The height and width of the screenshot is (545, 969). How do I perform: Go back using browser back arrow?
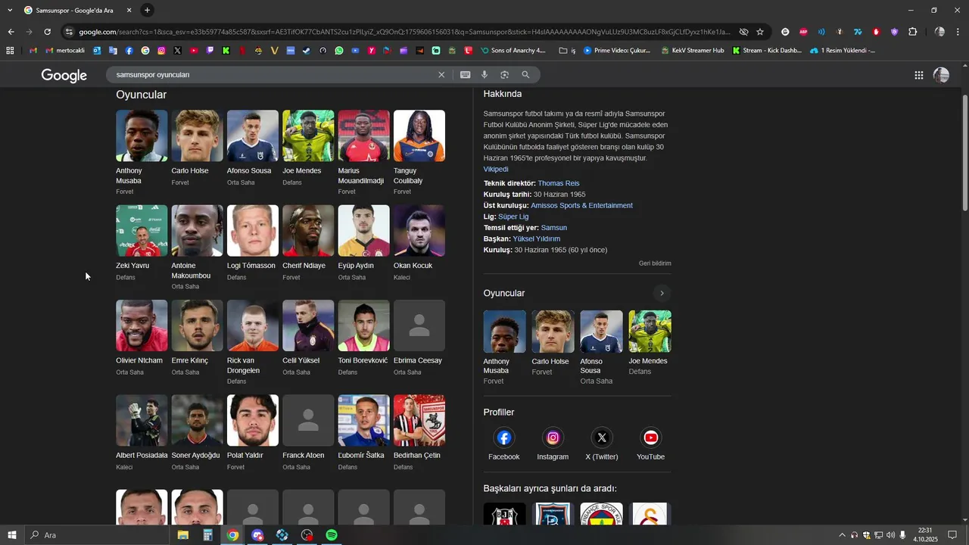click(x=11, y=32)
